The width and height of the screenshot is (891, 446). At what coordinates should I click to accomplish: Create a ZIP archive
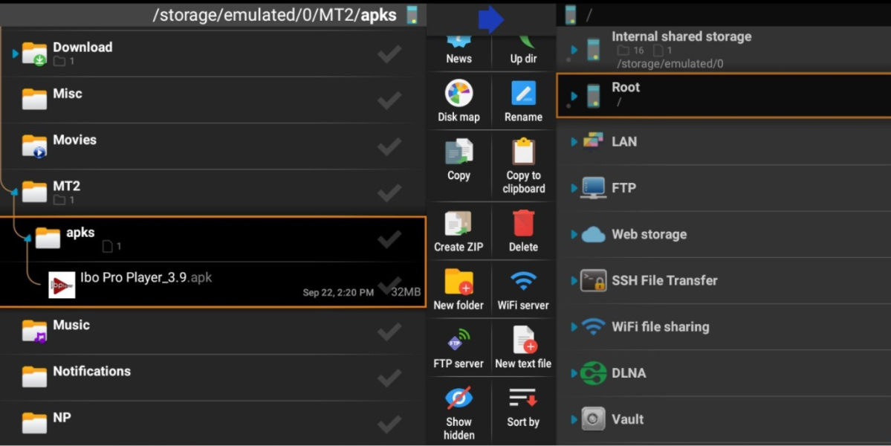(459, 230)
